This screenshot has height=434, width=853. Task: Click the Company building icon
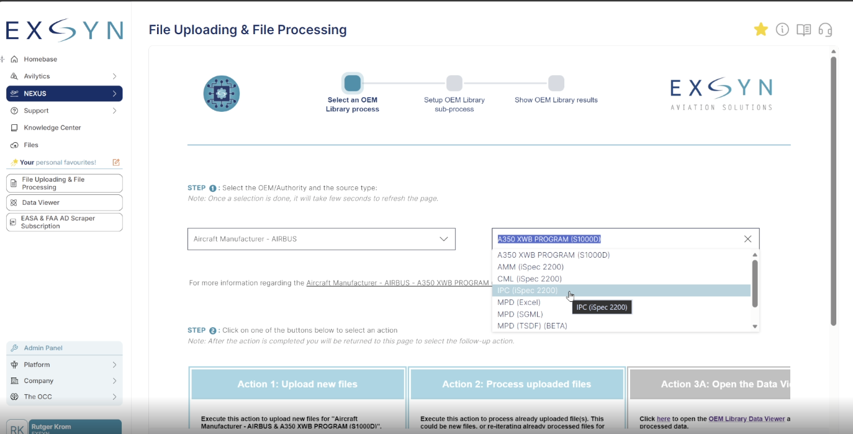pos(15,381)
